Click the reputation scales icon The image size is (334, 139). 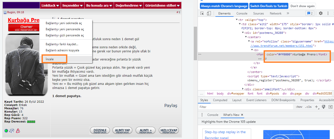click(12, 131)
